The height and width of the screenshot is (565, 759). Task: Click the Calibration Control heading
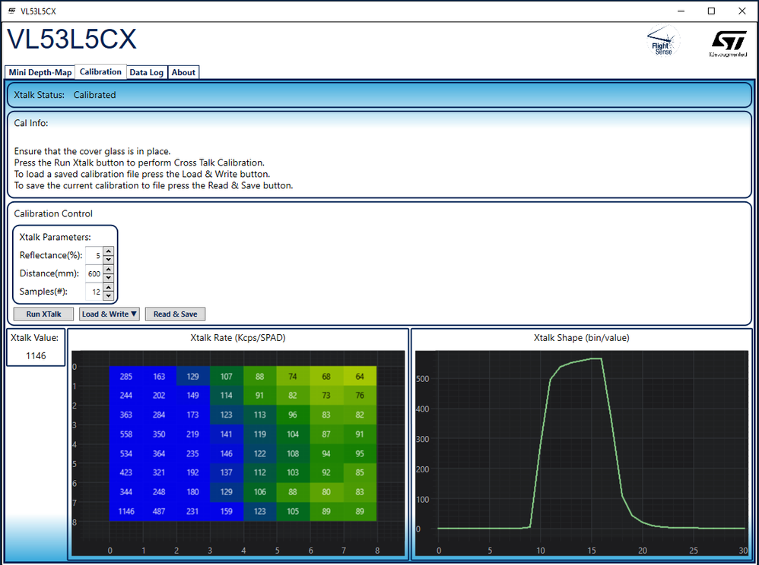(53, 213)
